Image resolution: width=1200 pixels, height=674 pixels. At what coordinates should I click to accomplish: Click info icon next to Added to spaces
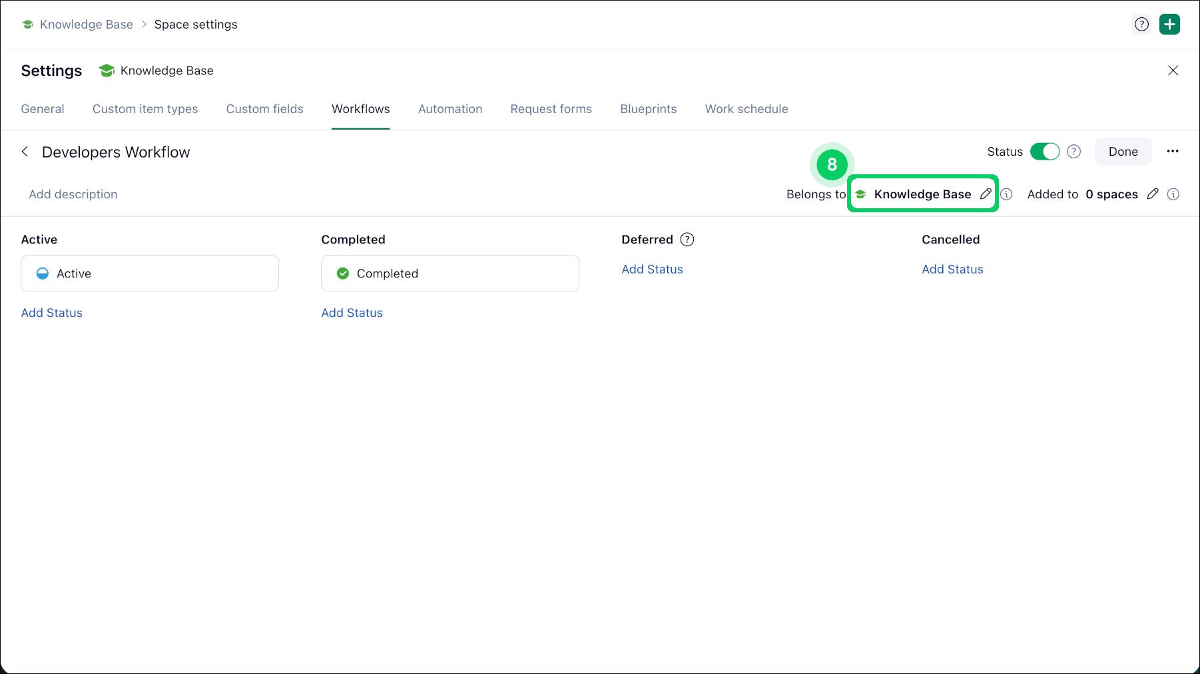tap(1173, 194)
